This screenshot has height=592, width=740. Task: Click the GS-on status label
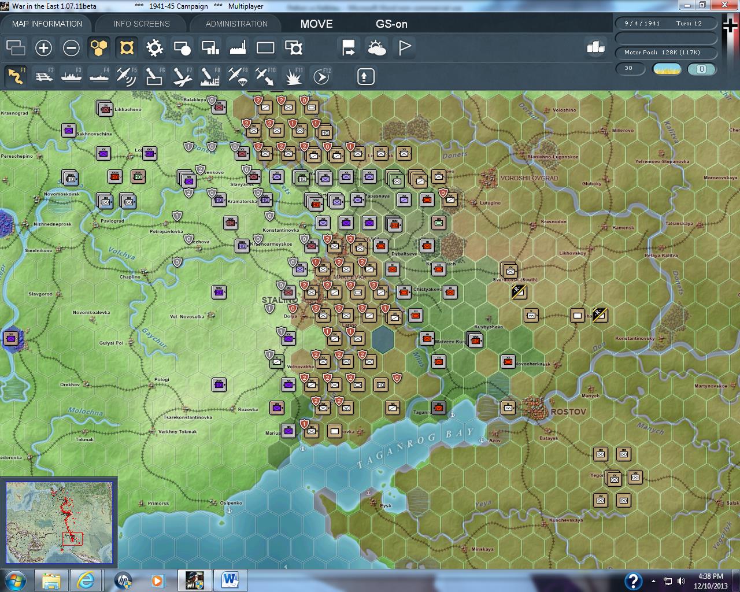[391, 24]
